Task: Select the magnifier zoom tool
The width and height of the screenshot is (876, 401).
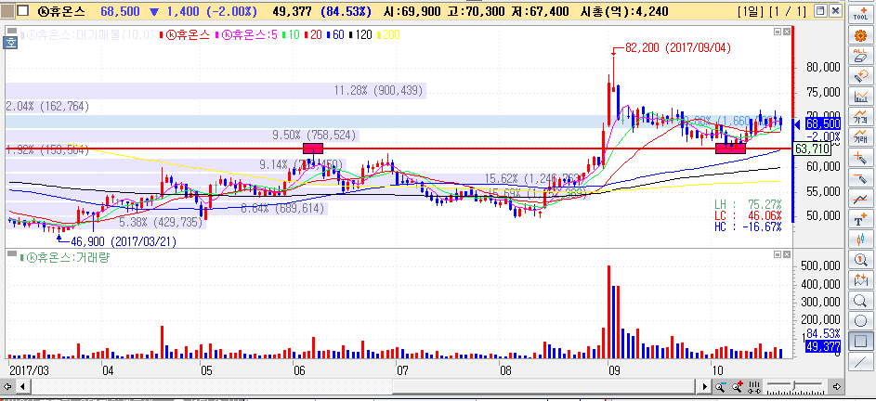Action: tap(860, 300)
